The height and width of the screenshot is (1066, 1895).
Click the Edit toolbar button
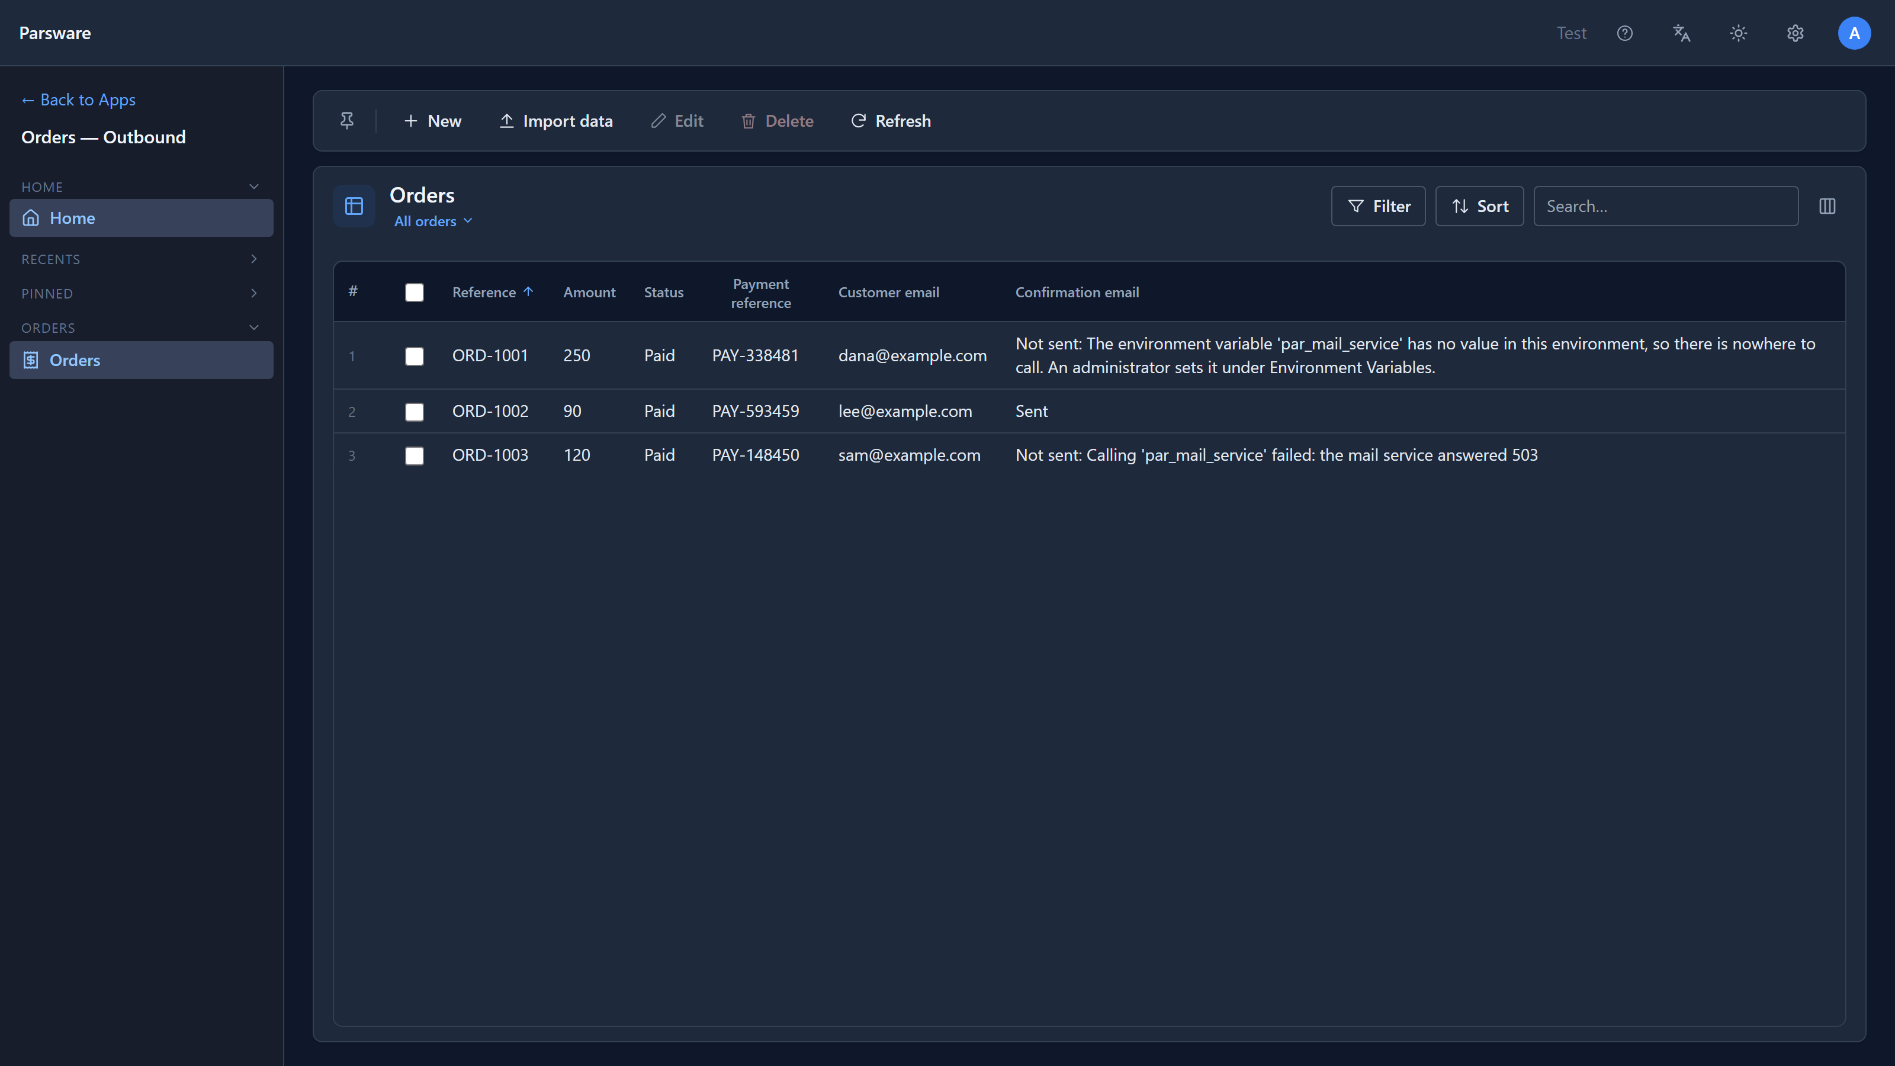coord(677,121)
